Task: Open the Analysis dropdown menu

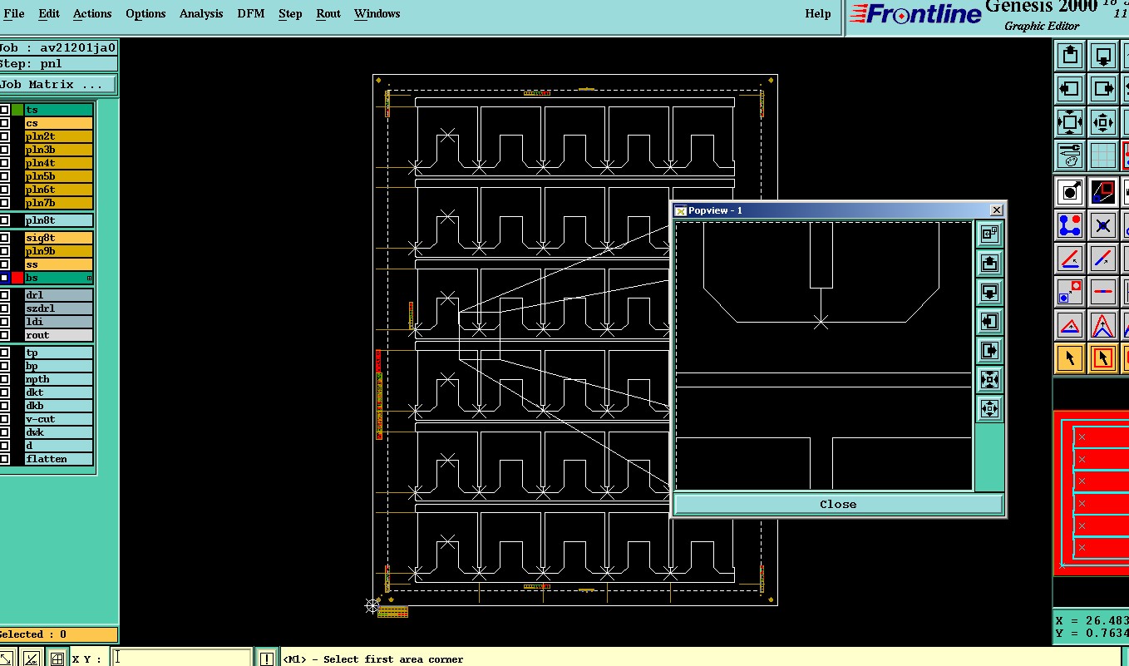Action: pyautogui.click(x=201, y=13)
